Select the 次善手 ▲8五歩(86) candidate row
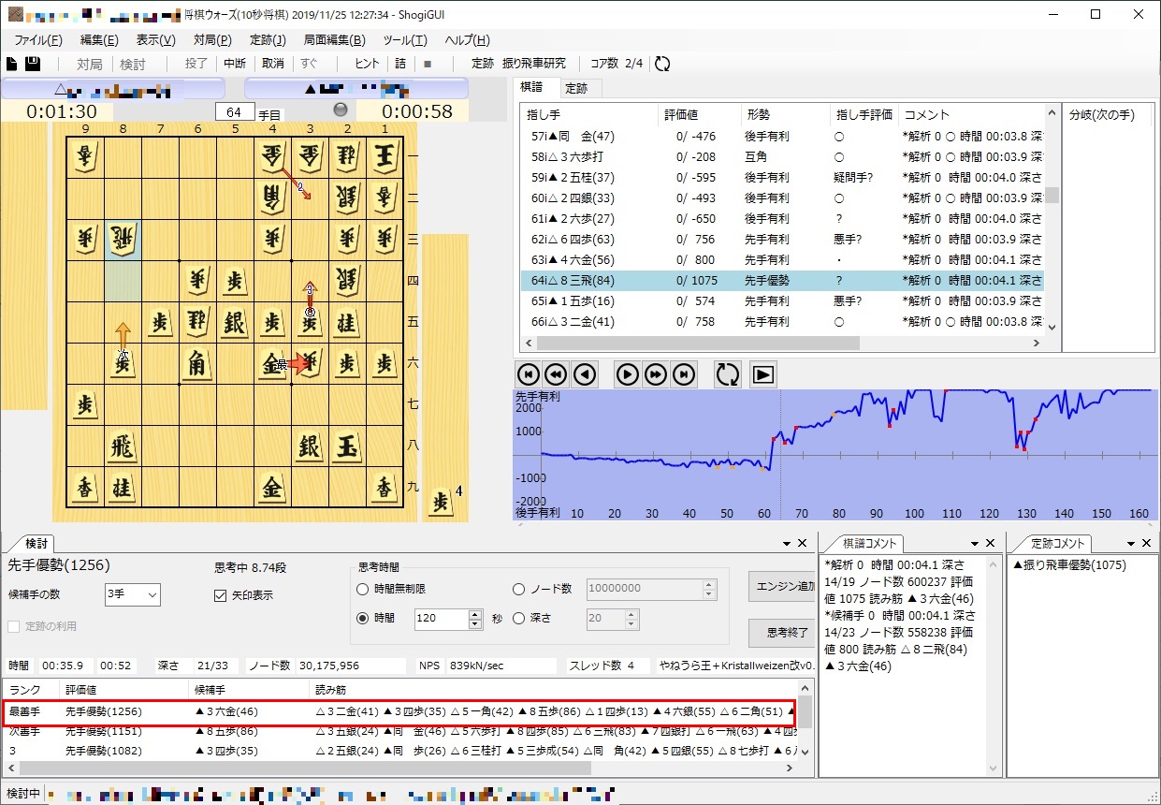The image size is (1161, 805). 400,731
